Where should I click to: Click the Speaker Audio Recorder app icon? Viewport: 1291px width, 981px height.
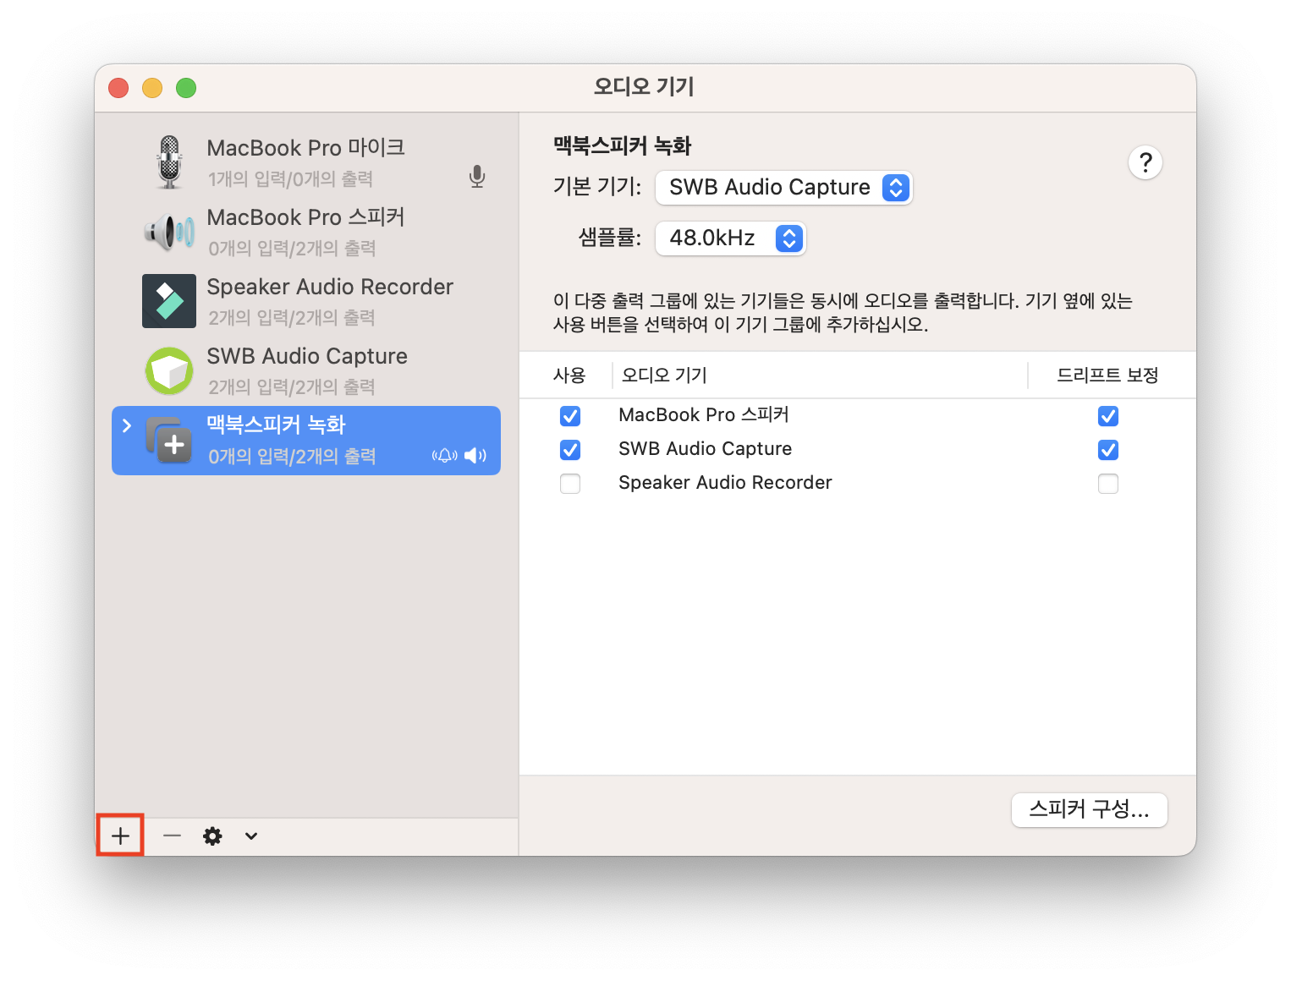coord(169,301)
